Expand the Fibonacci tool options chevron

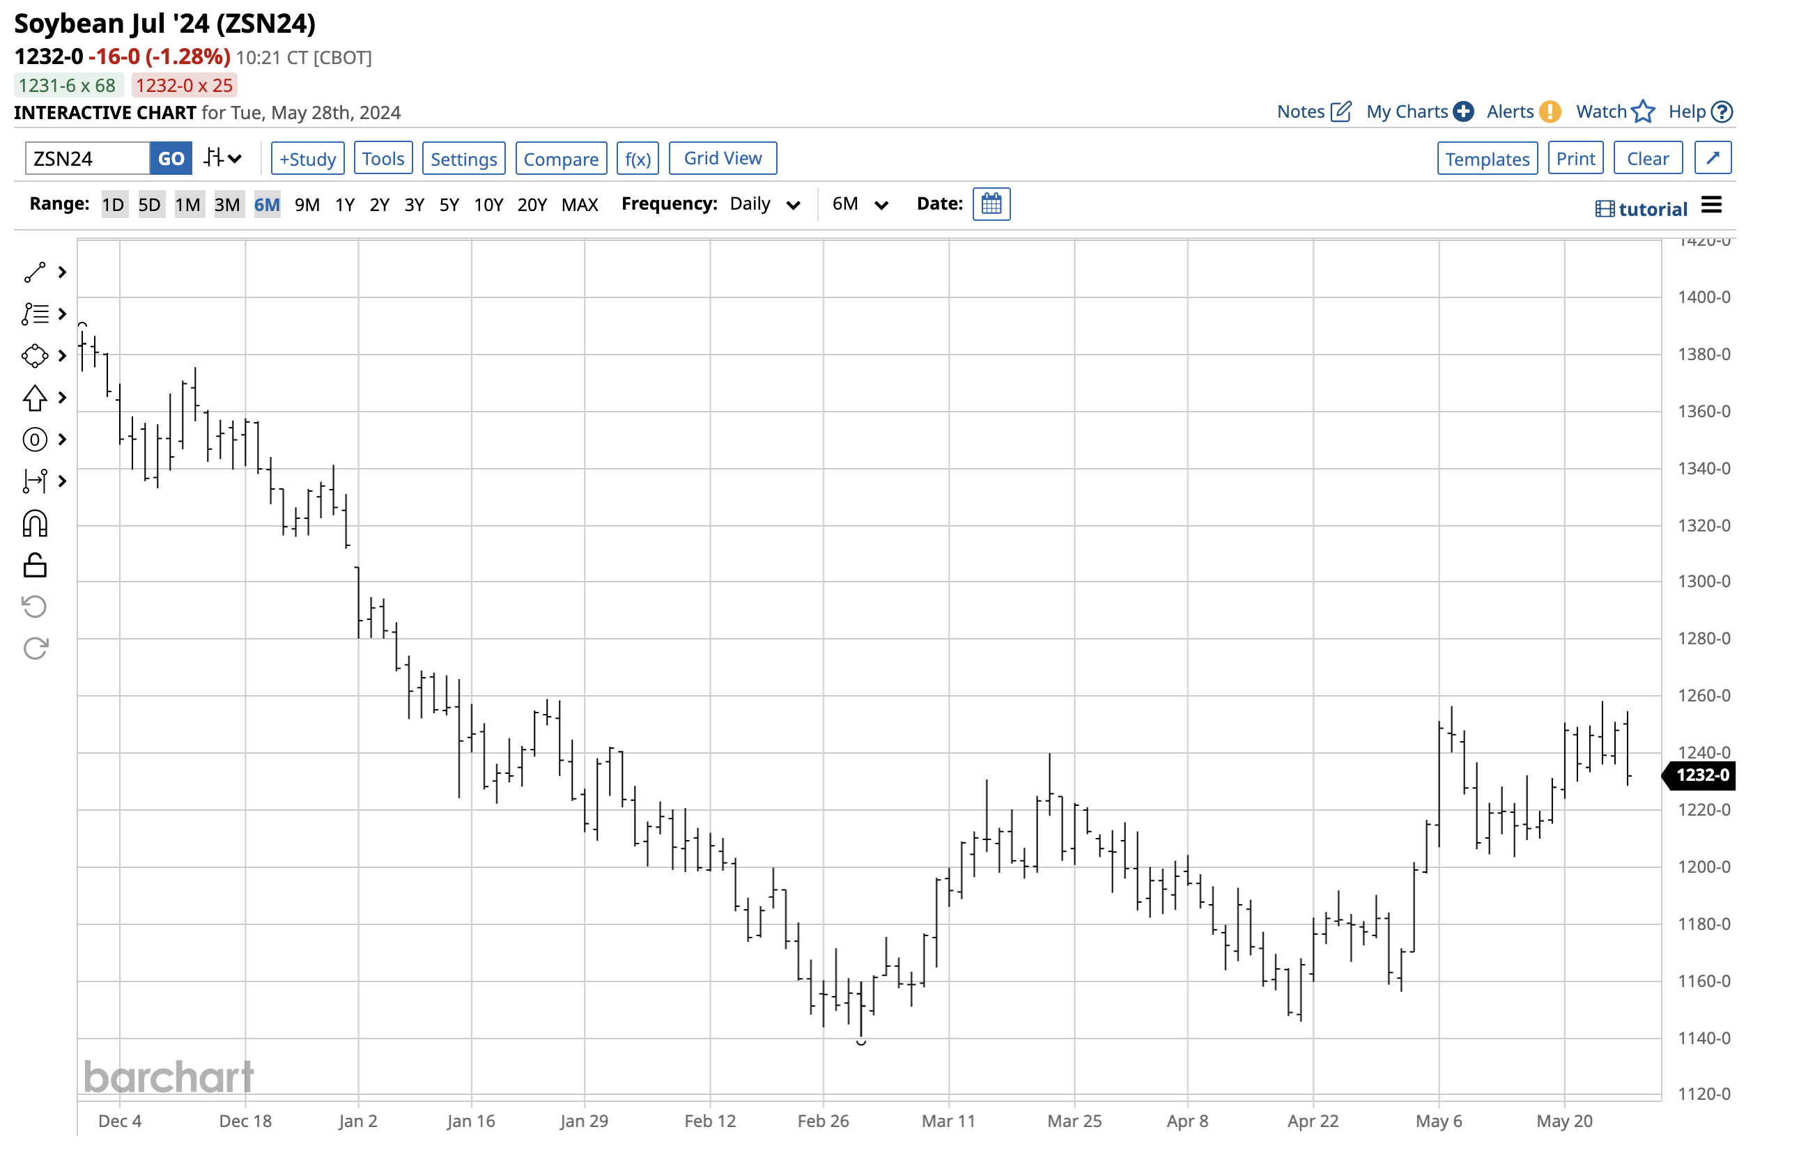click(x=63, y=439)
